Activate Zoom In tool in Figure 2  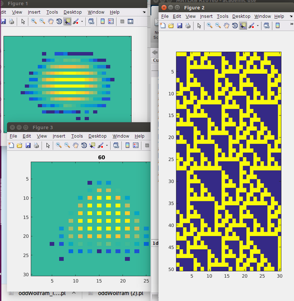210,25
